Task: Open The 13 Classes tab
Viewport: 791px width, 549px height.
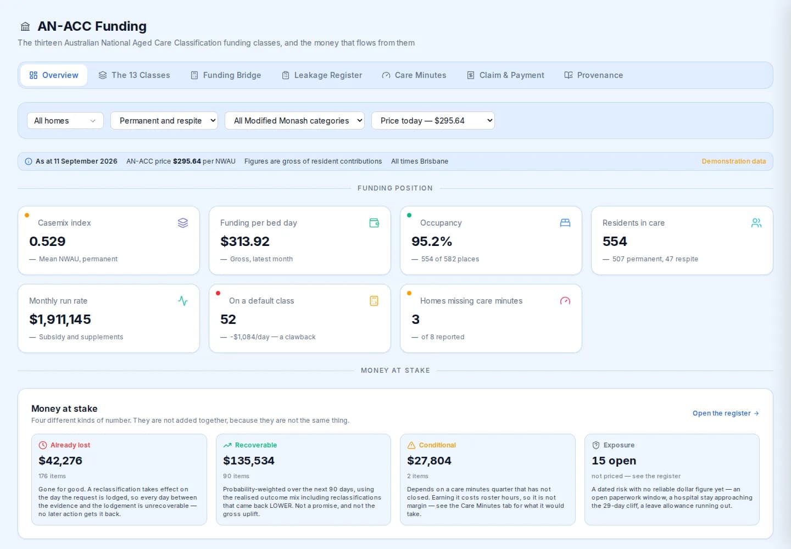Action: coord(134,75)
